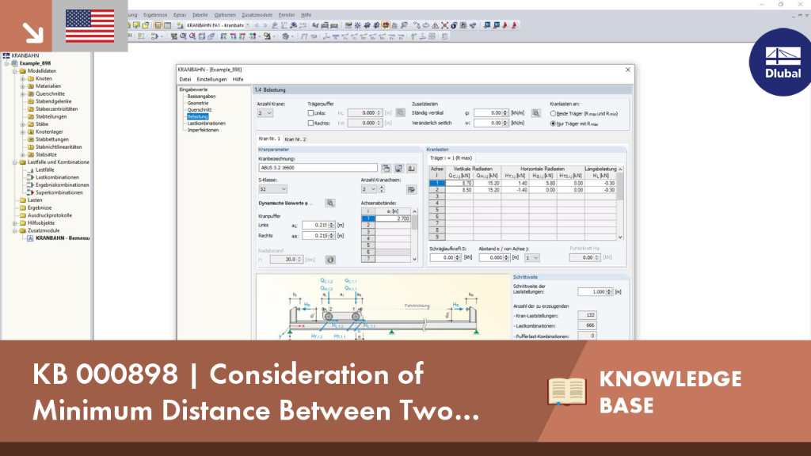Switch to Kran Nr. 2 tab
This screenshot has width=811, height=456.
295,139
